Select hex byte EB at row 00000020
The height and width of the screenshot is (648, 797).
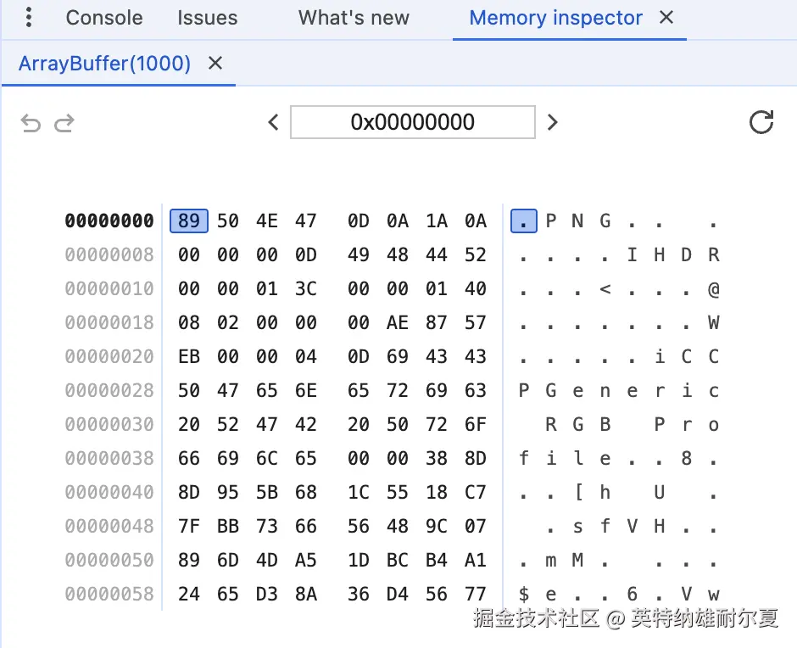coord(189,357)
